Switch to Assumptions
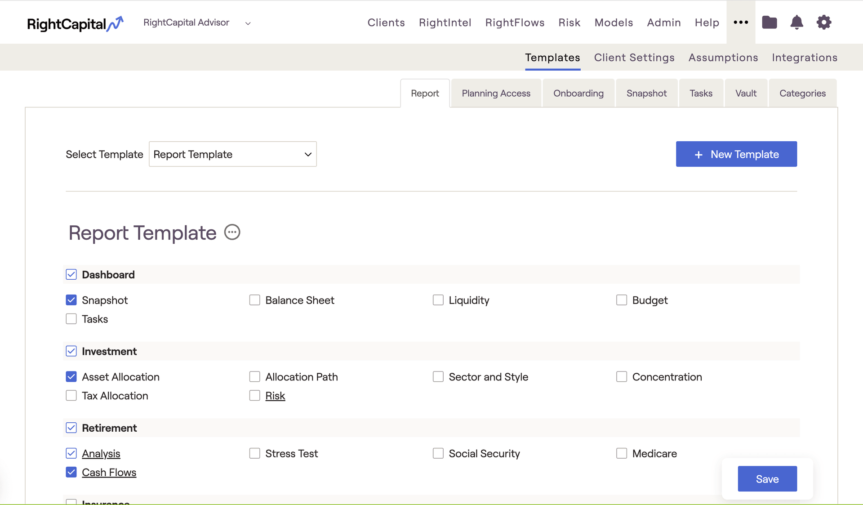 point(723,58)
